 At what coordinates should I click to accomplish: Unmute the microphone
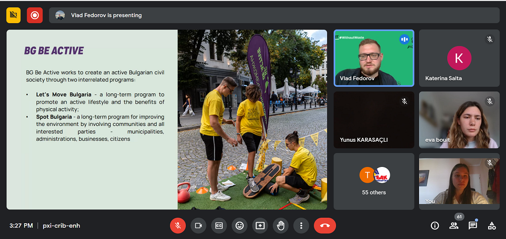coord(178,226)
